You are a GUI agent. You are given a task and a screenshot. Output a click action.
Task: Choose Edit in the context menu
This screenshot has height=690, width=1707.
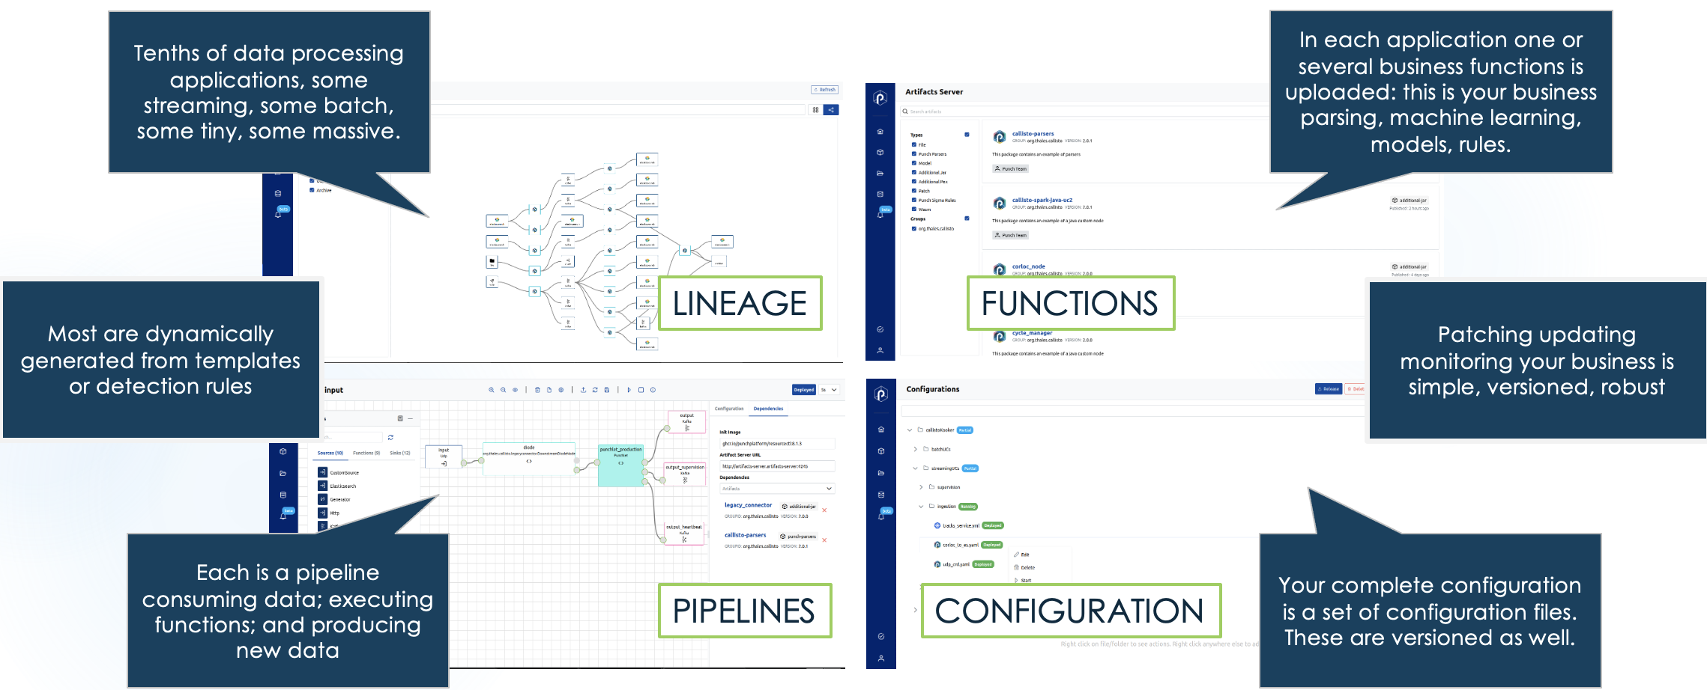click(x=1022, y=555)
